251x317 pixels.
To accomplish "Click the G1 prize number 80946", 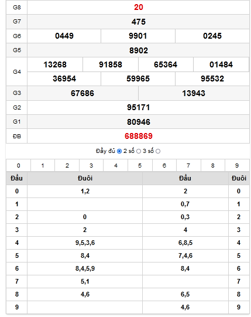I will click(139, 122).
